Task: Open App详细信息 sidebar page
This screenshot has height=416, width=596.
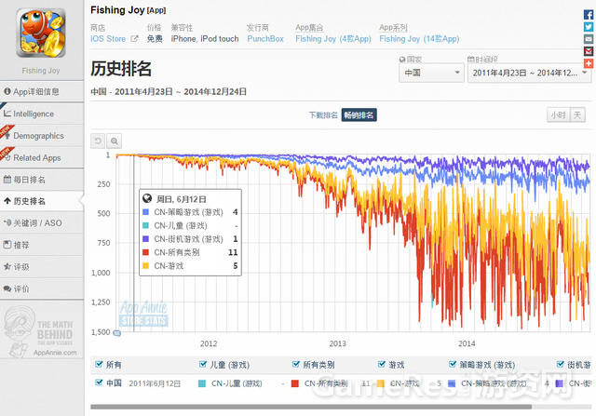Action: pos(42,91)
